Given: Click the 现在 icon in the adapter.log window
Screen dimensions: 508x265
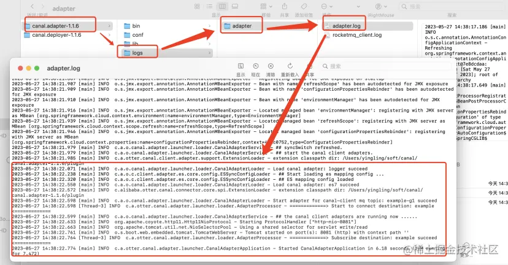Looking at the screenshot, I should (256, 66).
